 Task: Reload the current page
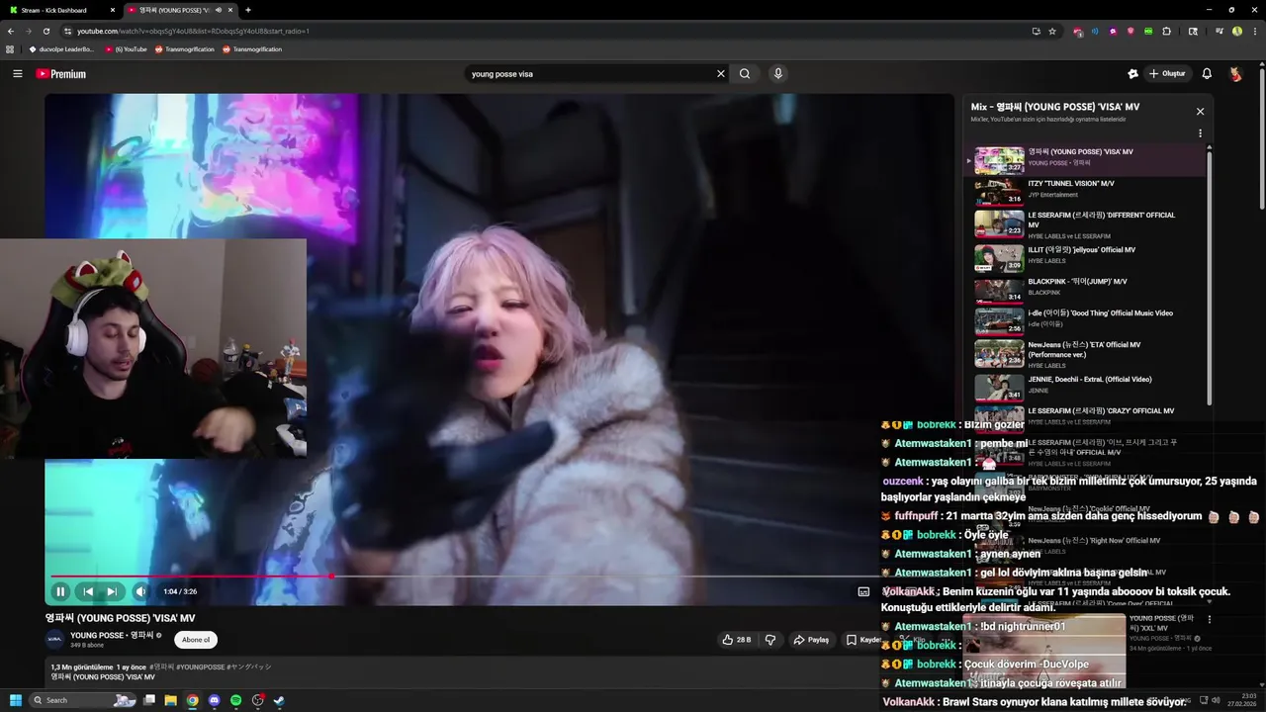click(45, 31)
